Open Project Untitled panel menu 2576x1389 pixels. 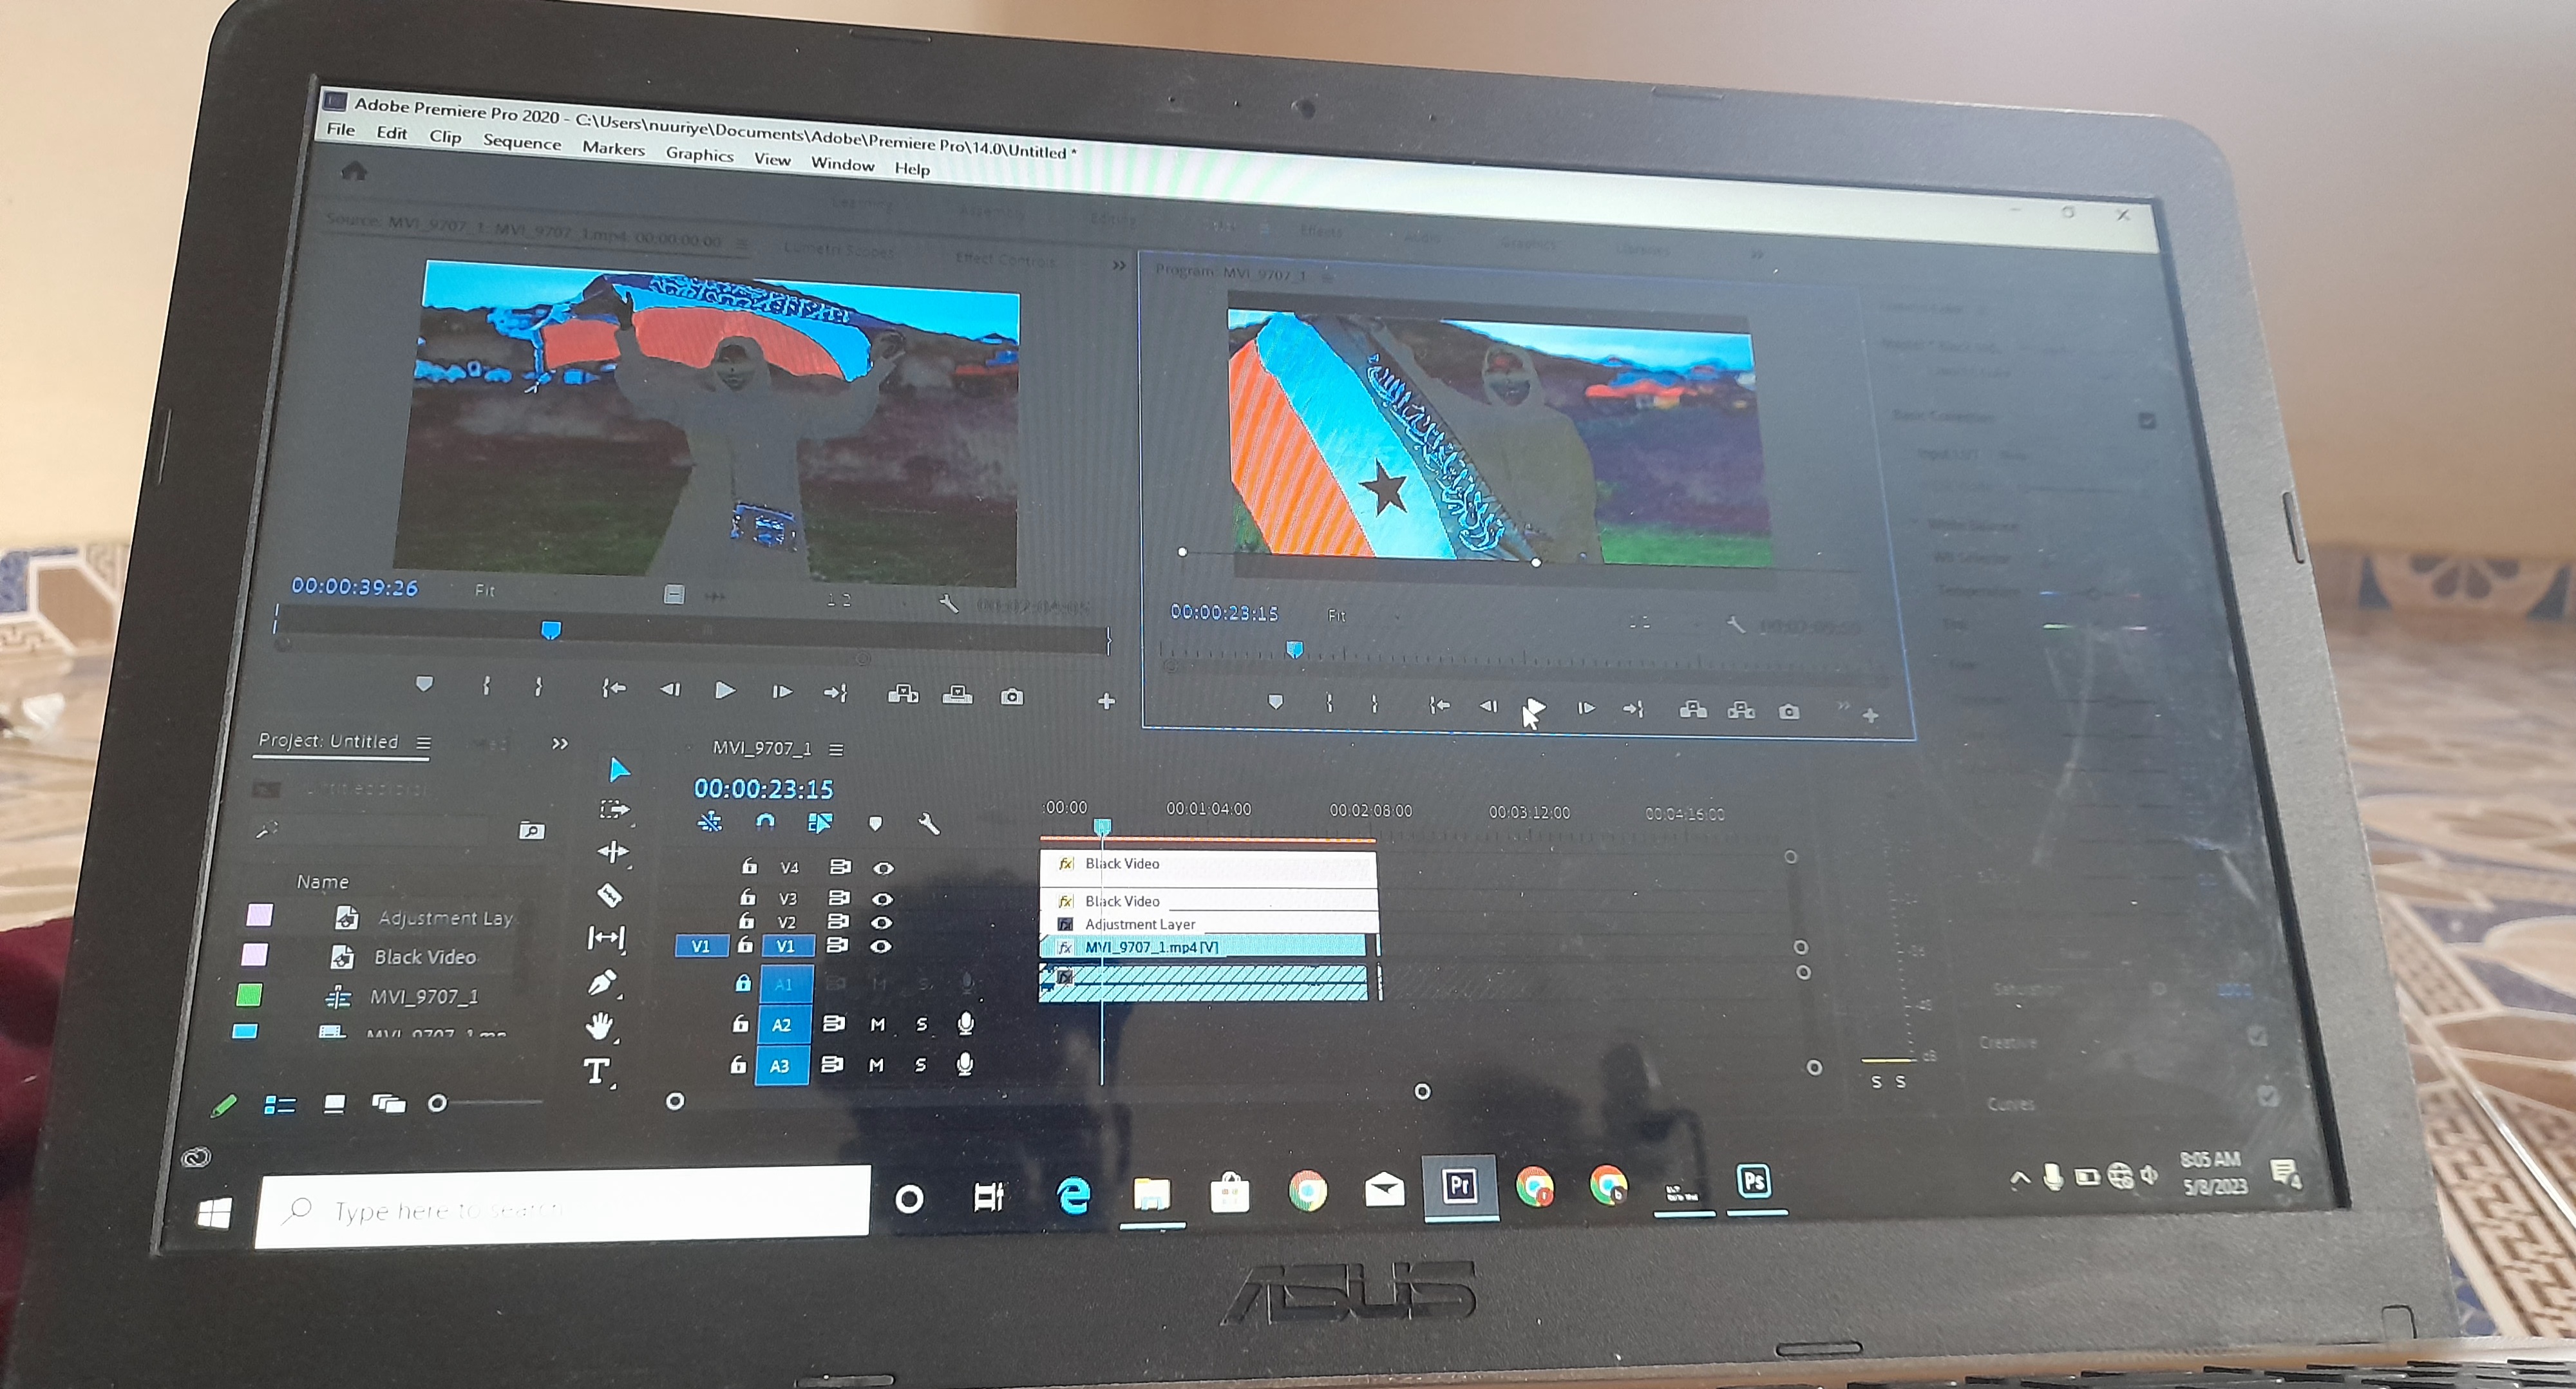pos(423,743)
